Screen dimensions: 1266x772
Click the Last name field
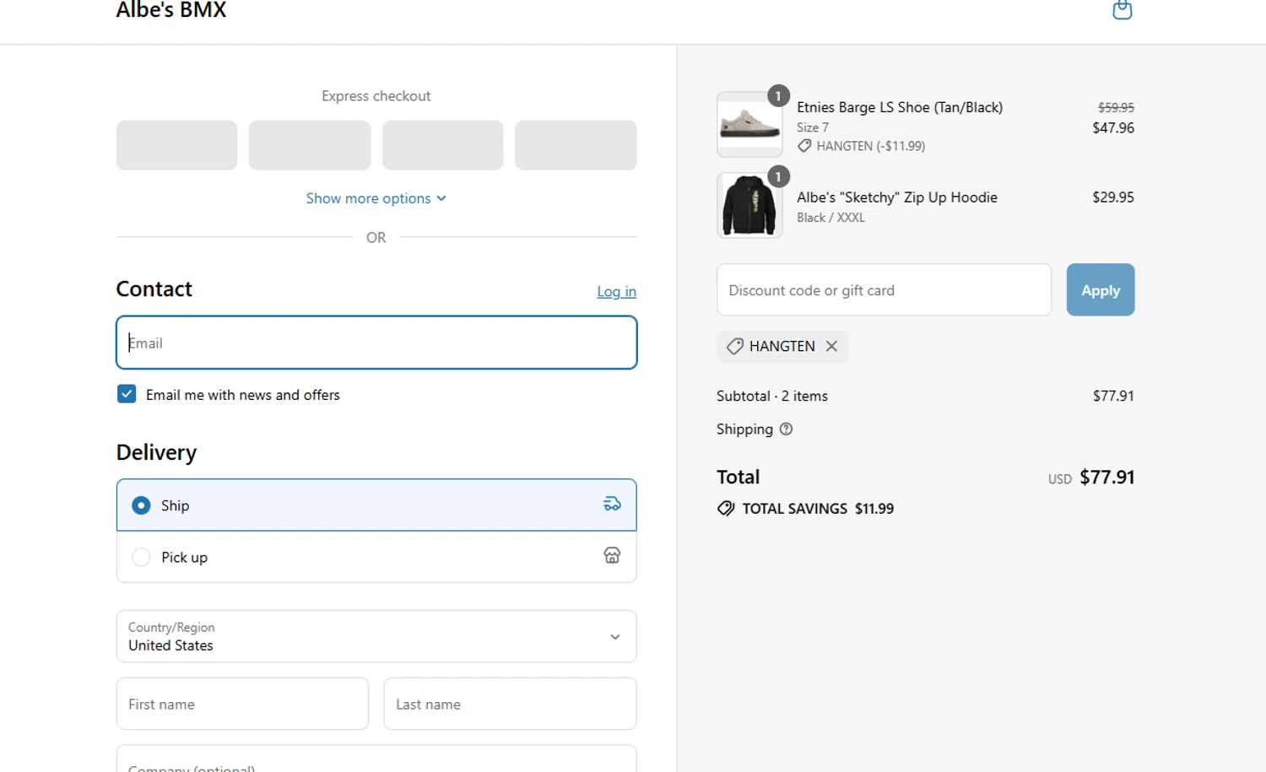tap(510, 704)
